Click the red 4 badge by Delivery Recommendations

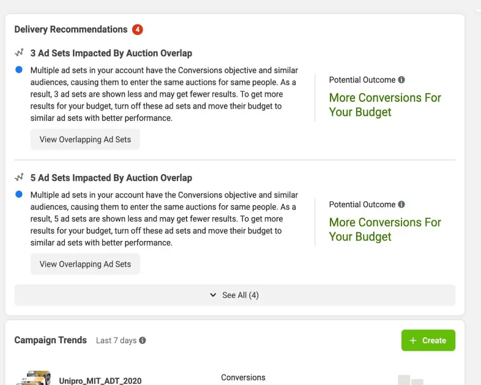[x=138, y=29]
